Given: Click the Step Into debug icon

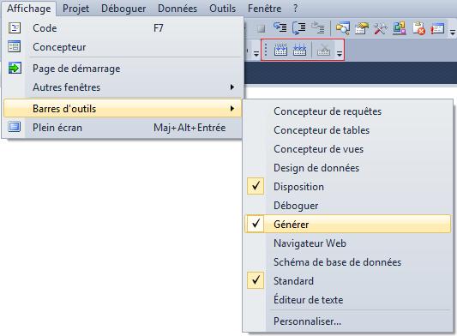Looking at the screenshot, I should (280, 28).
